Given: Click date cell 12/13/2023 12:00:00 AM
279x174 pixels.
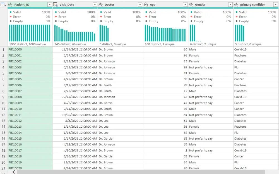Looking at the screenshot, I should pos(75,97).
